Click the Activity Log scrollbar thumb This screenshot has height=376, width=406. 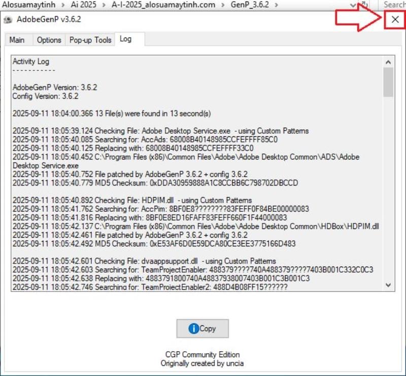click(x=388, y=82)
